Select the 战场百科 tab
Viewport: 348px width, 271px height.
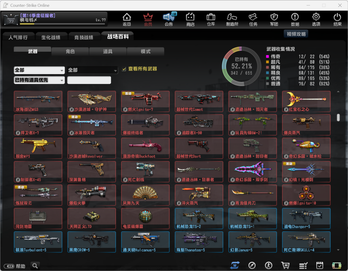coord(118,36)
